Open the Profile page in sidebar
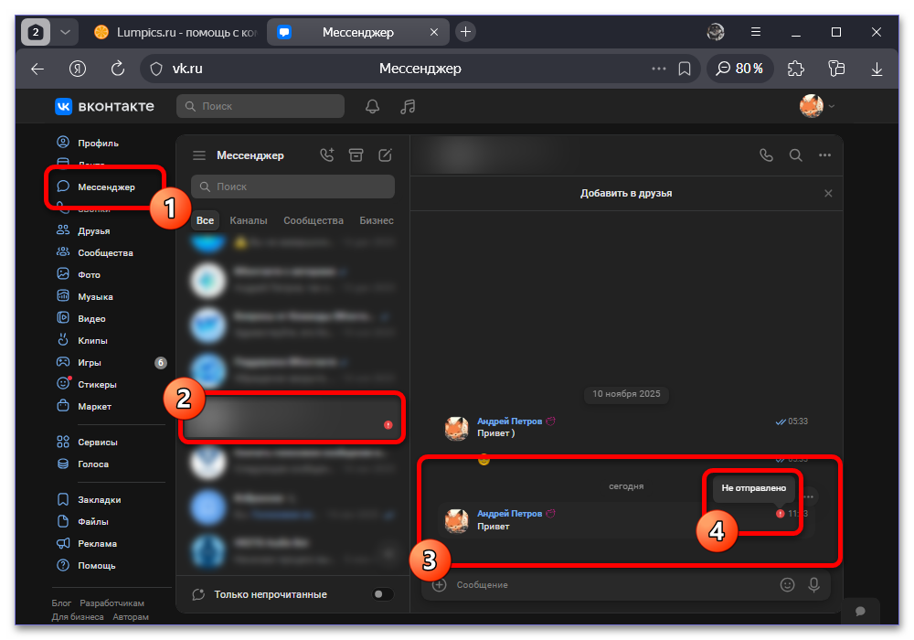The image size is (914, 640). [88, 143]
